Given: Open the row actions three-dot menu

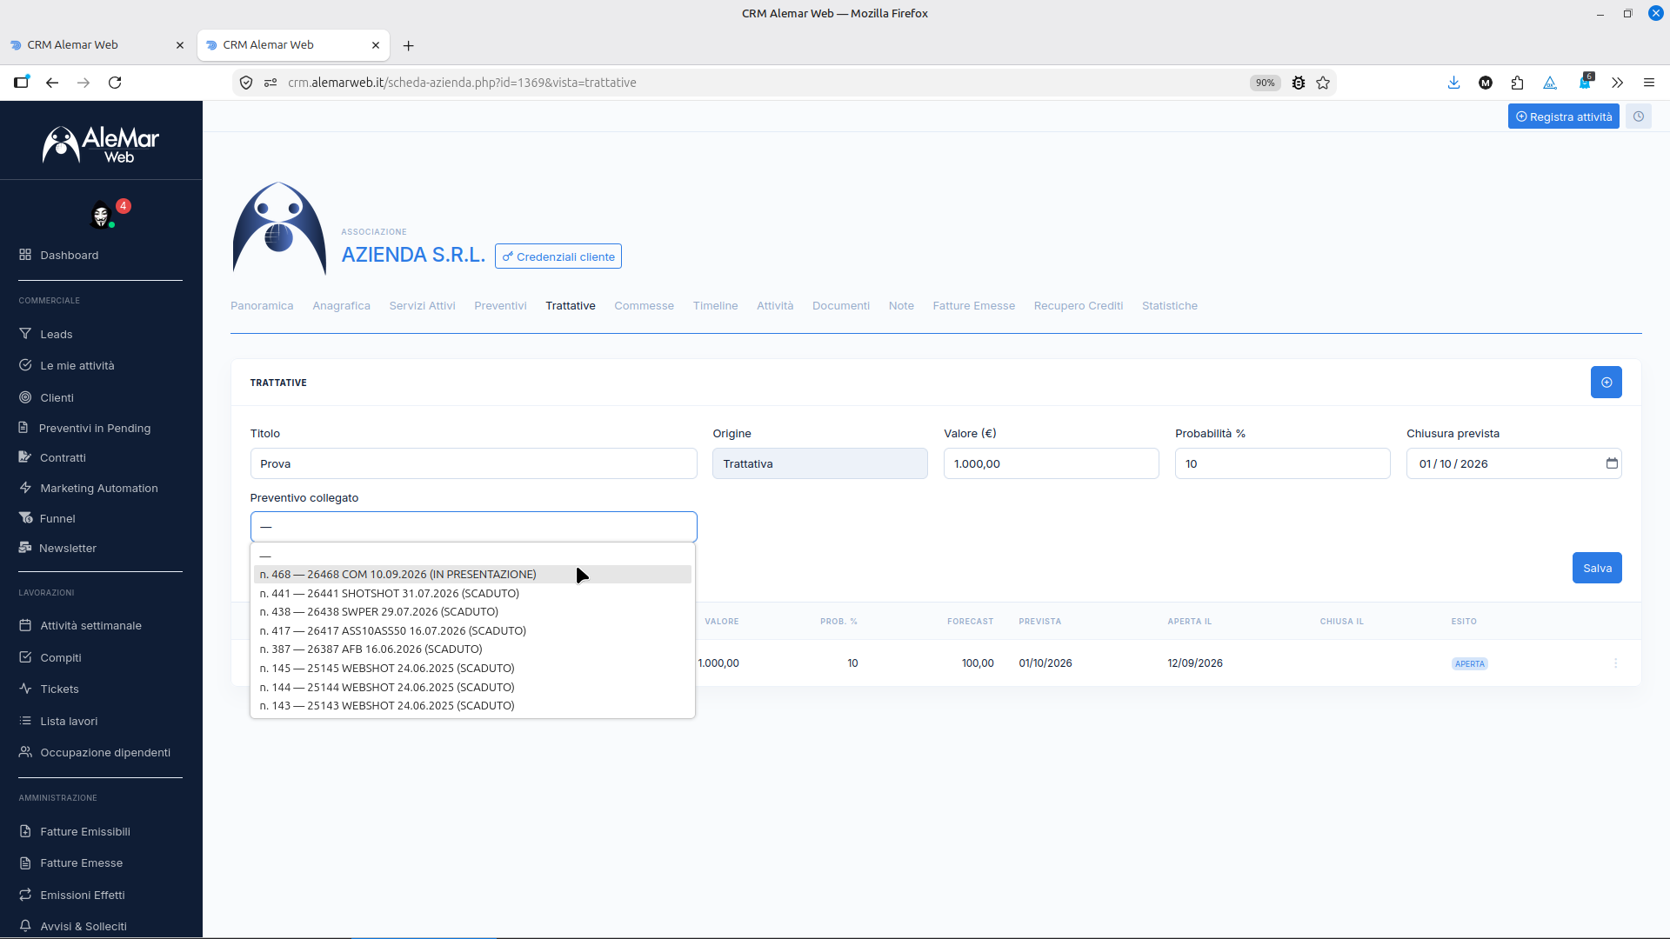Looking at the screenshot, I should click(x=1616, y=663).
